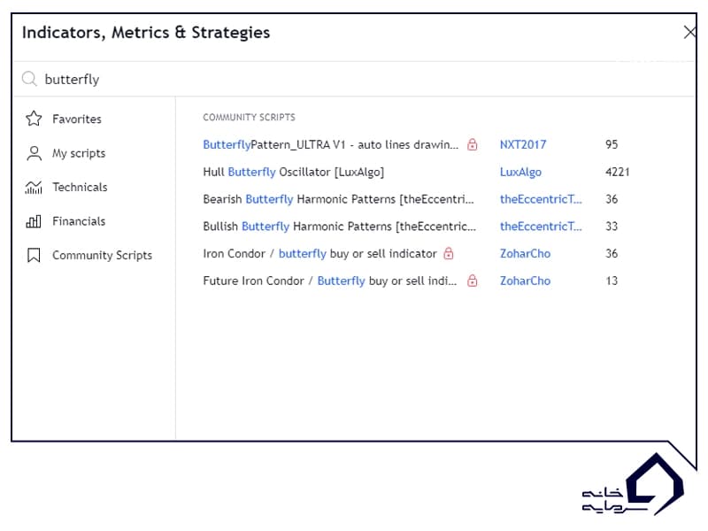Click lock icon beside Iron Condor / butterfly indicator
708x531 pixels.
[x=449, y=253]
